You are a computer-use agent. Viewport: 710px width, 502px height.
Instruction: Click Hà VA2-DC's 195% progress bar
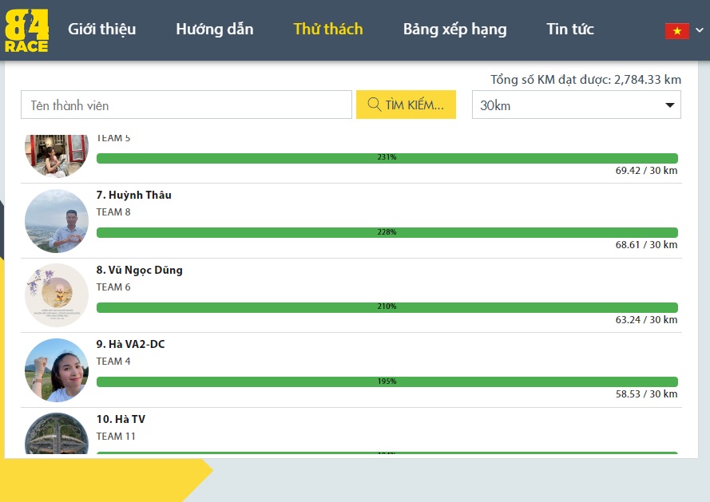(387, 381)
